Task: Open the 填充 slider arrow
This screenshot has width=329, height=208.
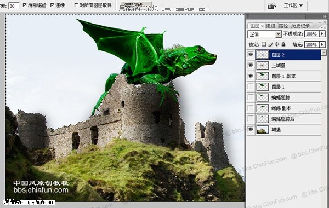Action: [x=323, y=44]
